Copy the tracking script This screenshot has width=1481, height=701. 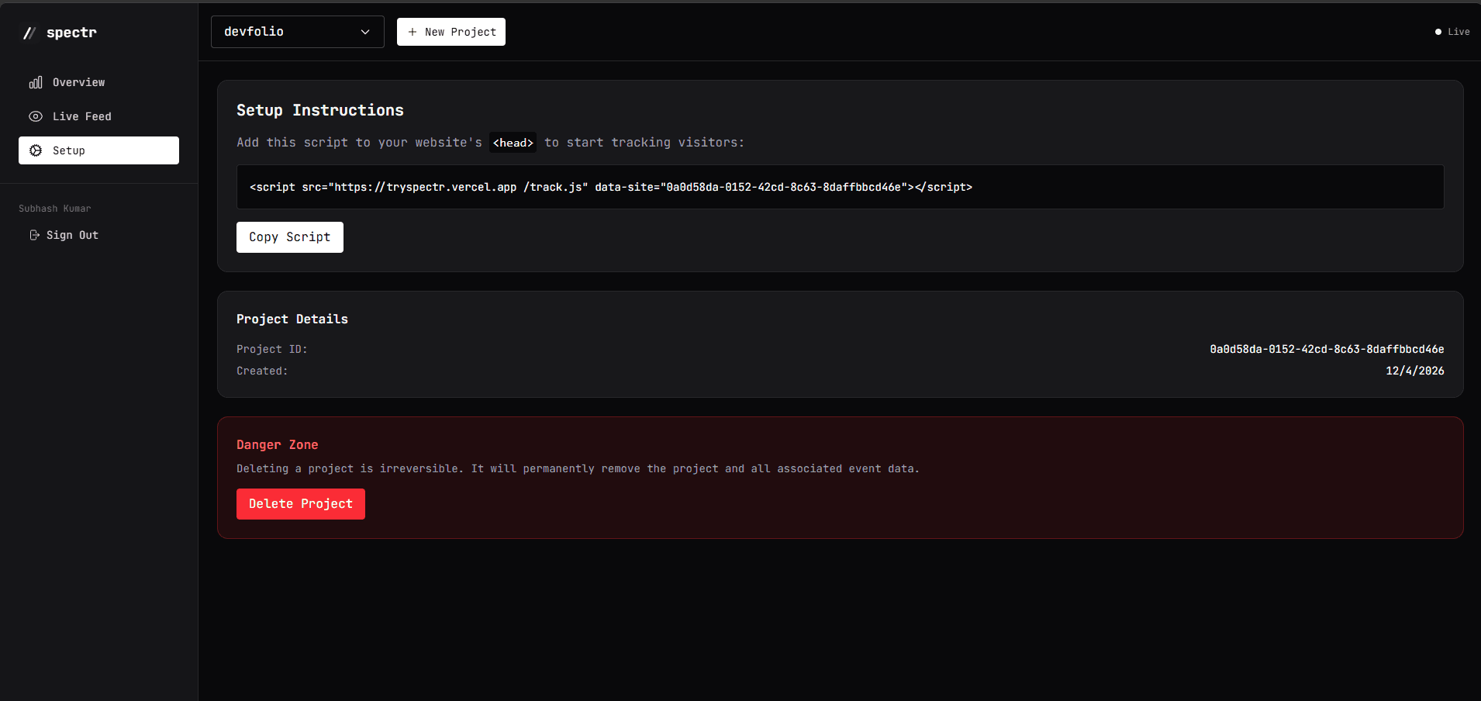(x=290, y=237)
